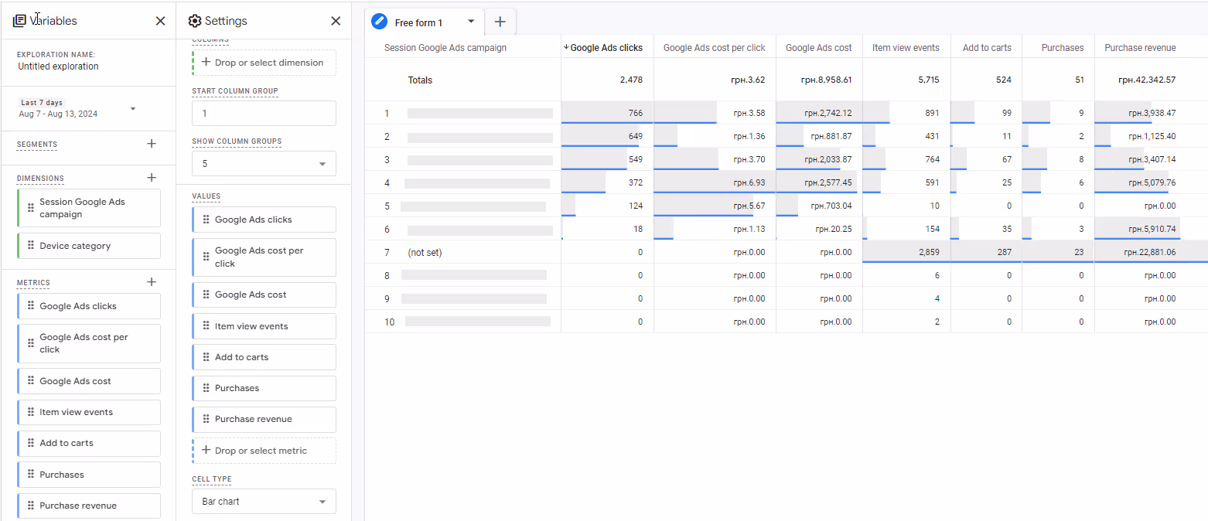Add a new segment with plus icon

152,144
